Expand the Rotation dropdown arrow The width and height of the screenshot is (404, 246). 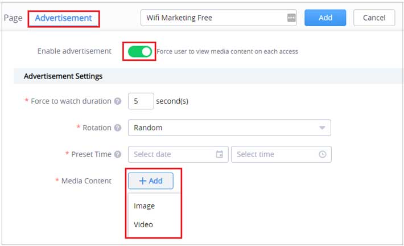322,128
